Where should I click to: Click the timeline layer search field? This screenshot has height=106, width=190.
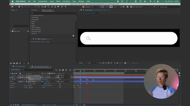coord(37,70)
